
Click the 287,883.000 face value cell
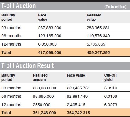coord(50,28)
